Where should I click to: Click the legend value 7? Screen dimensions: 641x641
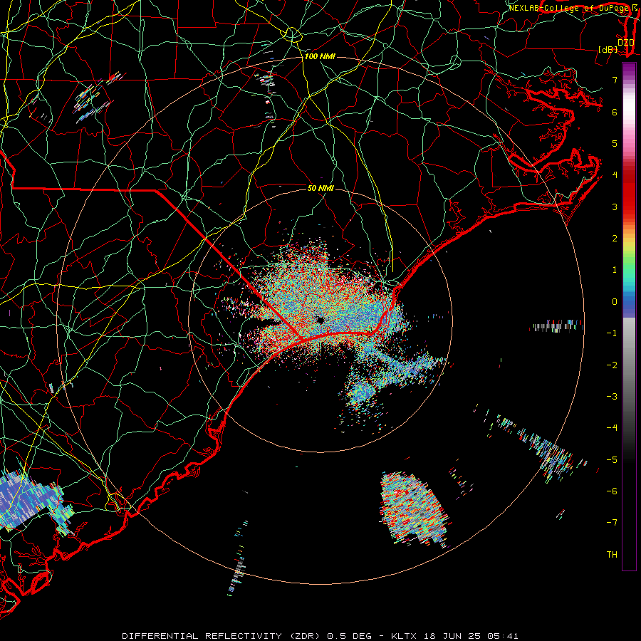click(615, 80)
